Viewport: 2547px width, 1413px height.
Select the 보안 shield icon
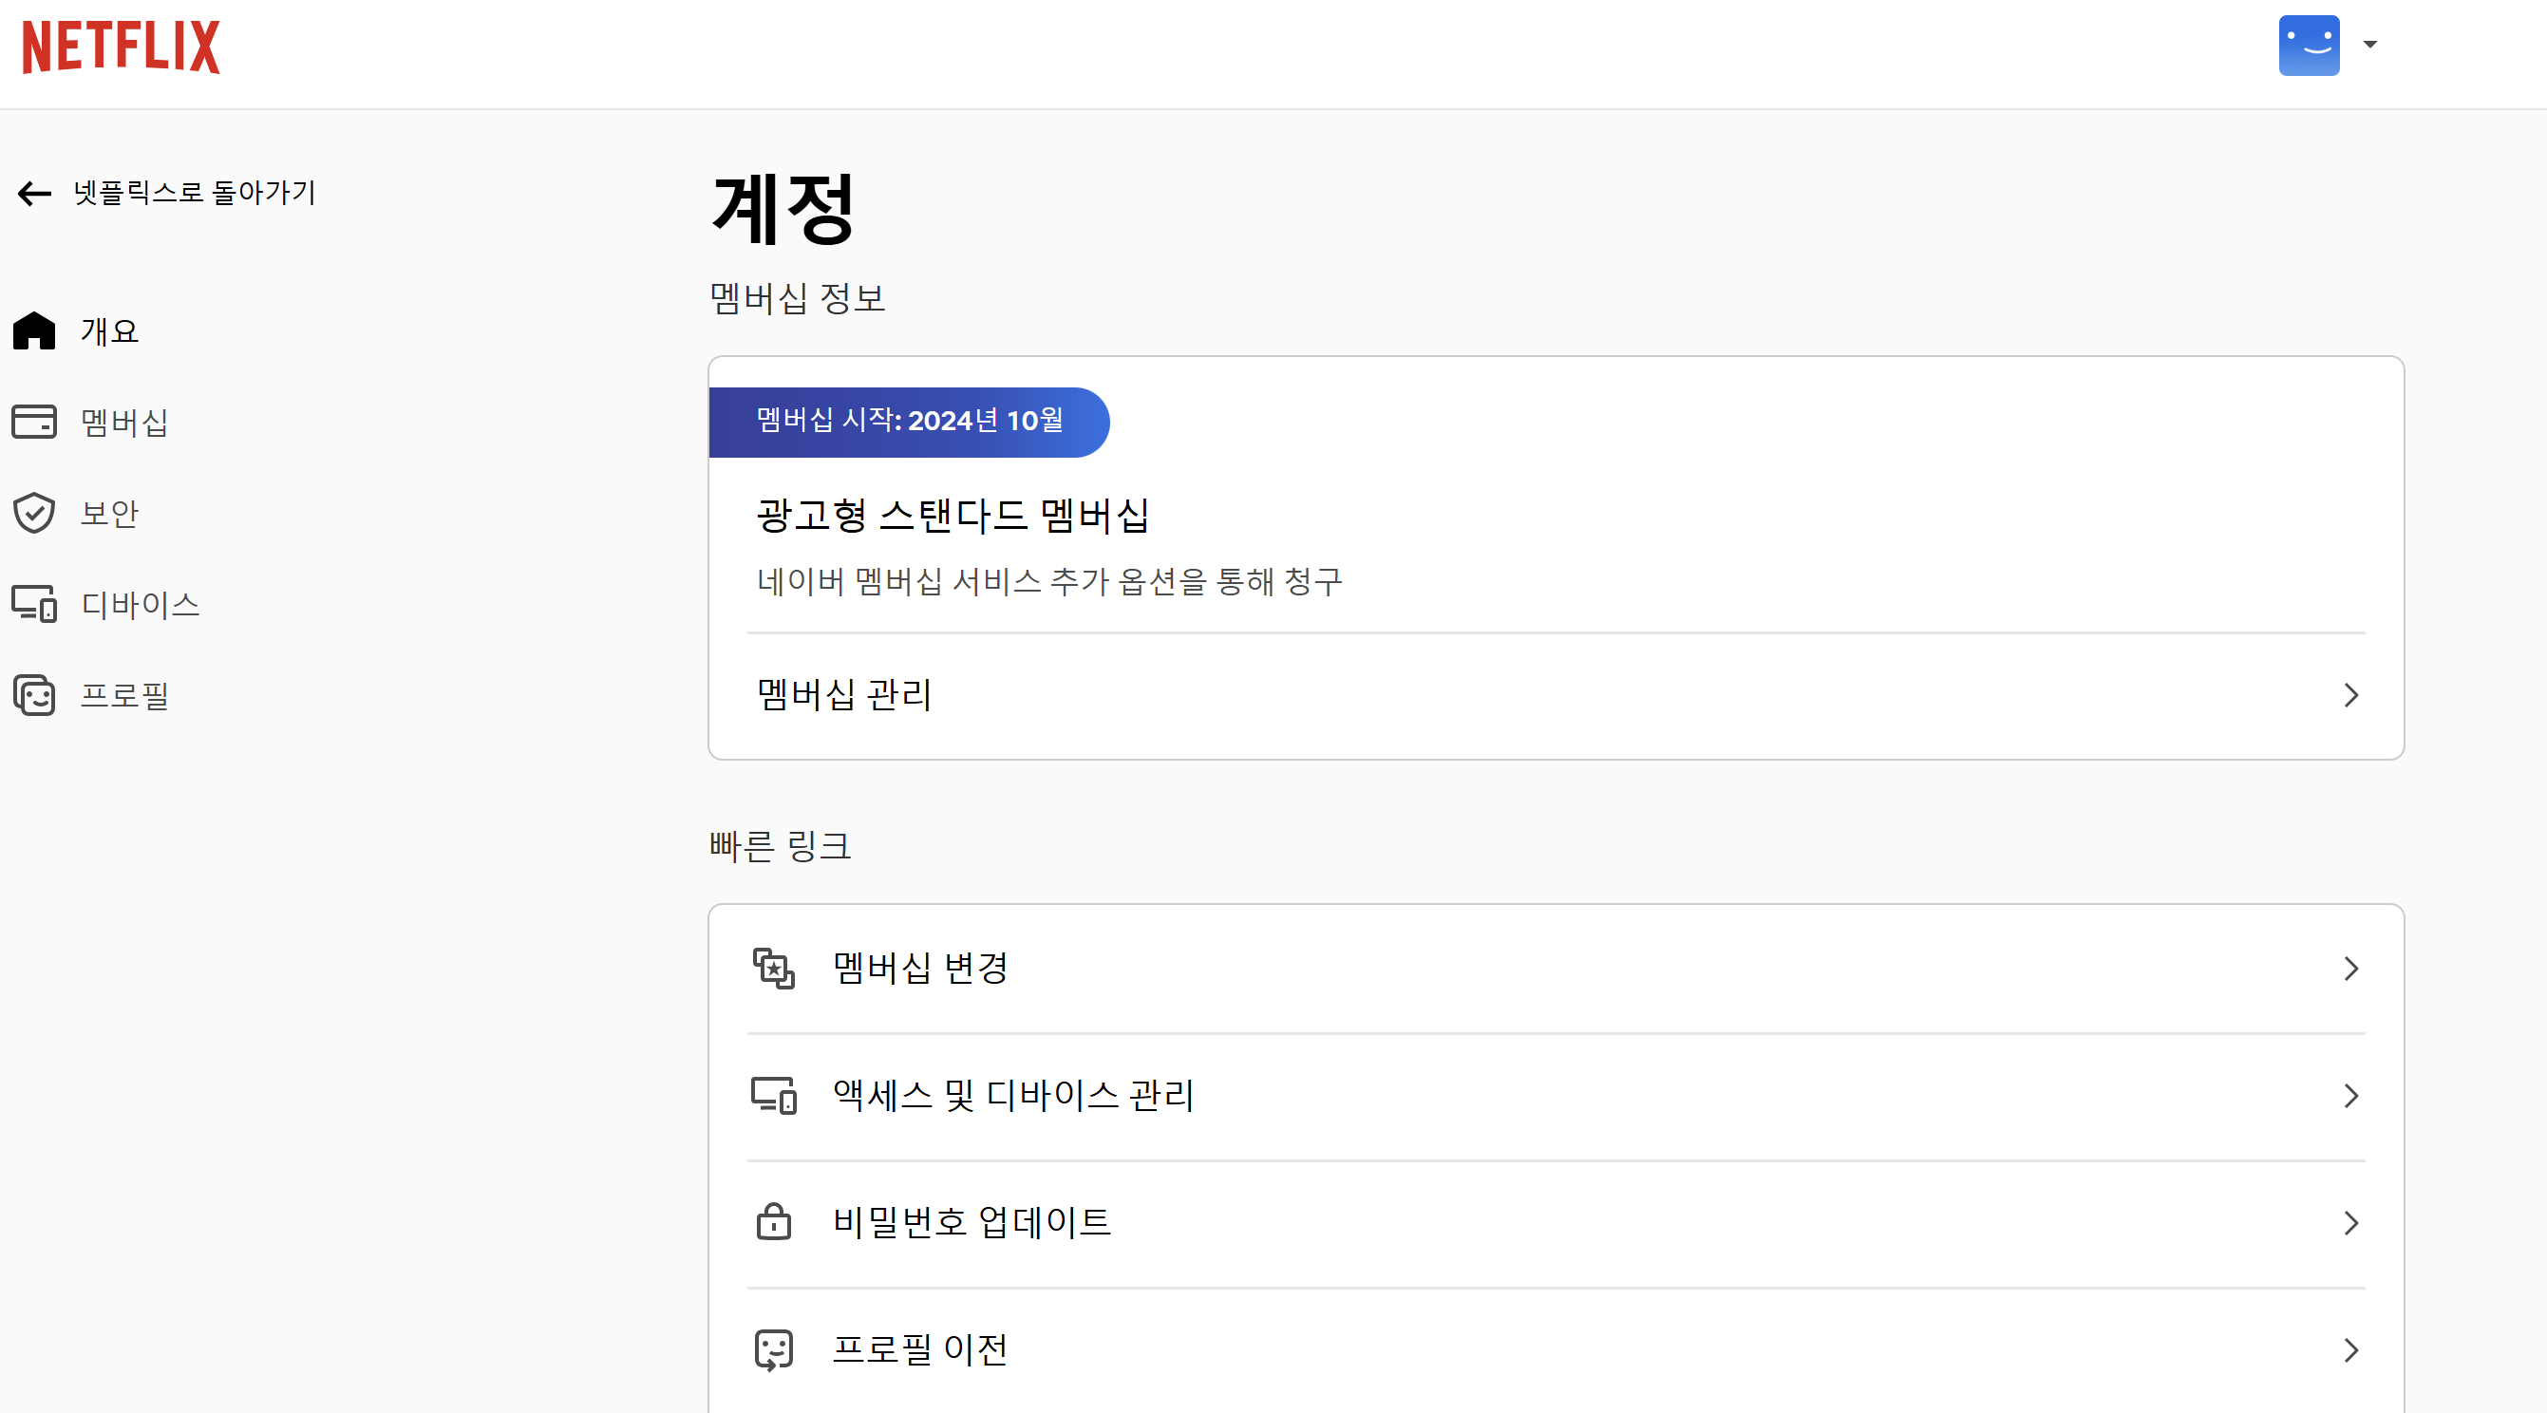pos(33,513)
